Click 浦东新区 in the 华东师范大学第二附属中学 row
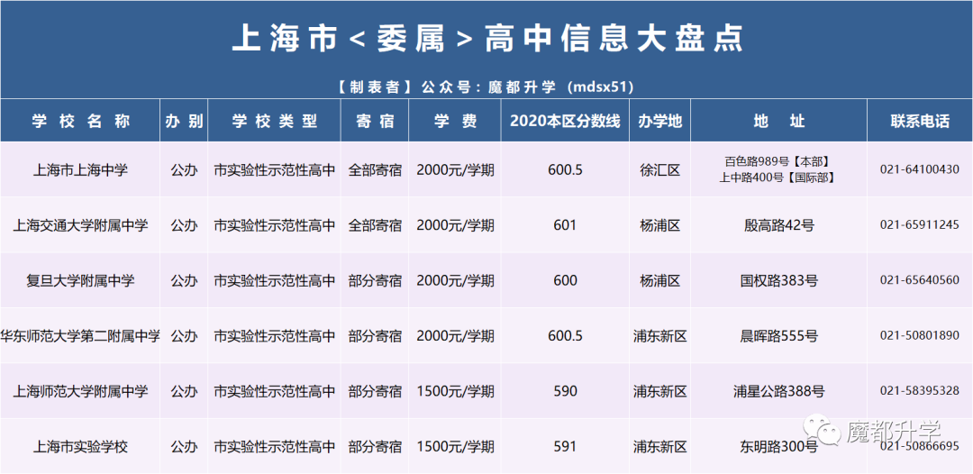 point(660,336)
